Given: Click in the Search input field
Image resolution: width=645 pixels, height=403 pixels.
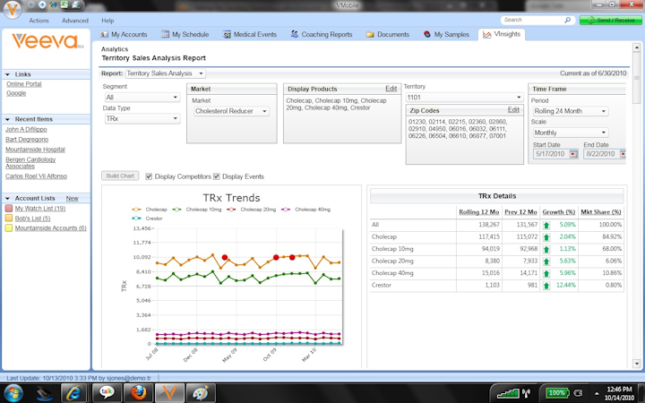Looking at the screenshot, I should click(x=533, y=20).
